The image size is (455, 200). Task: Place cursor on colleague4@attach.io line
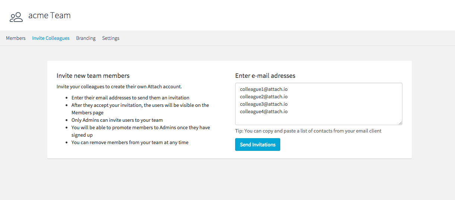(263, 112)
